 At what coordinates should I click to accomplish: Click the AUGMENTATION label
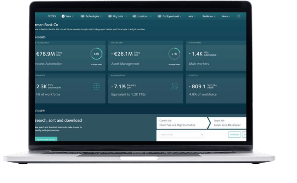click(118, 75)
